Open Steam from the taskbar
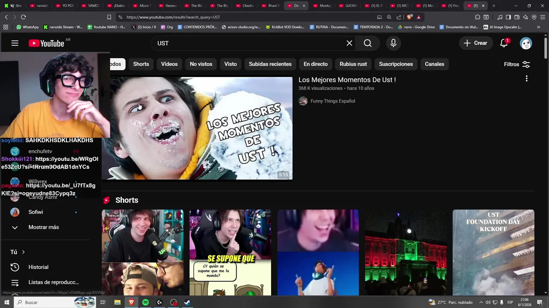The image size is (549, 308). tap(187, 302)
